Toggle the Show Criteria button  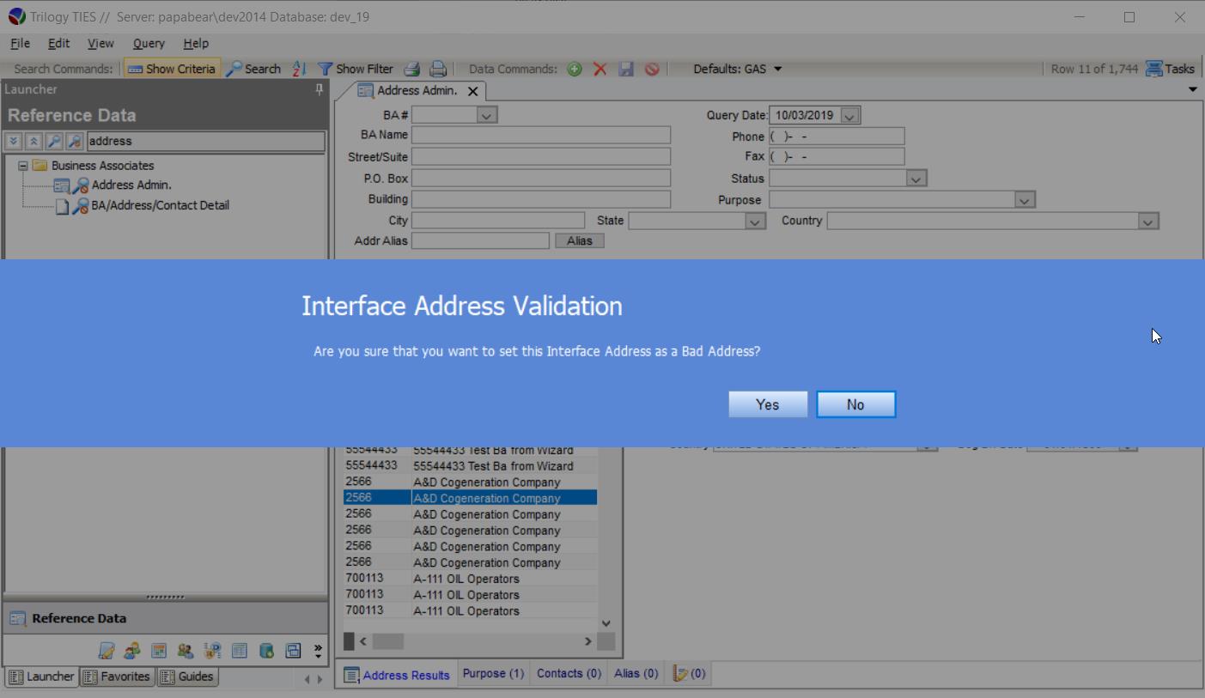(x=172, y=69)
